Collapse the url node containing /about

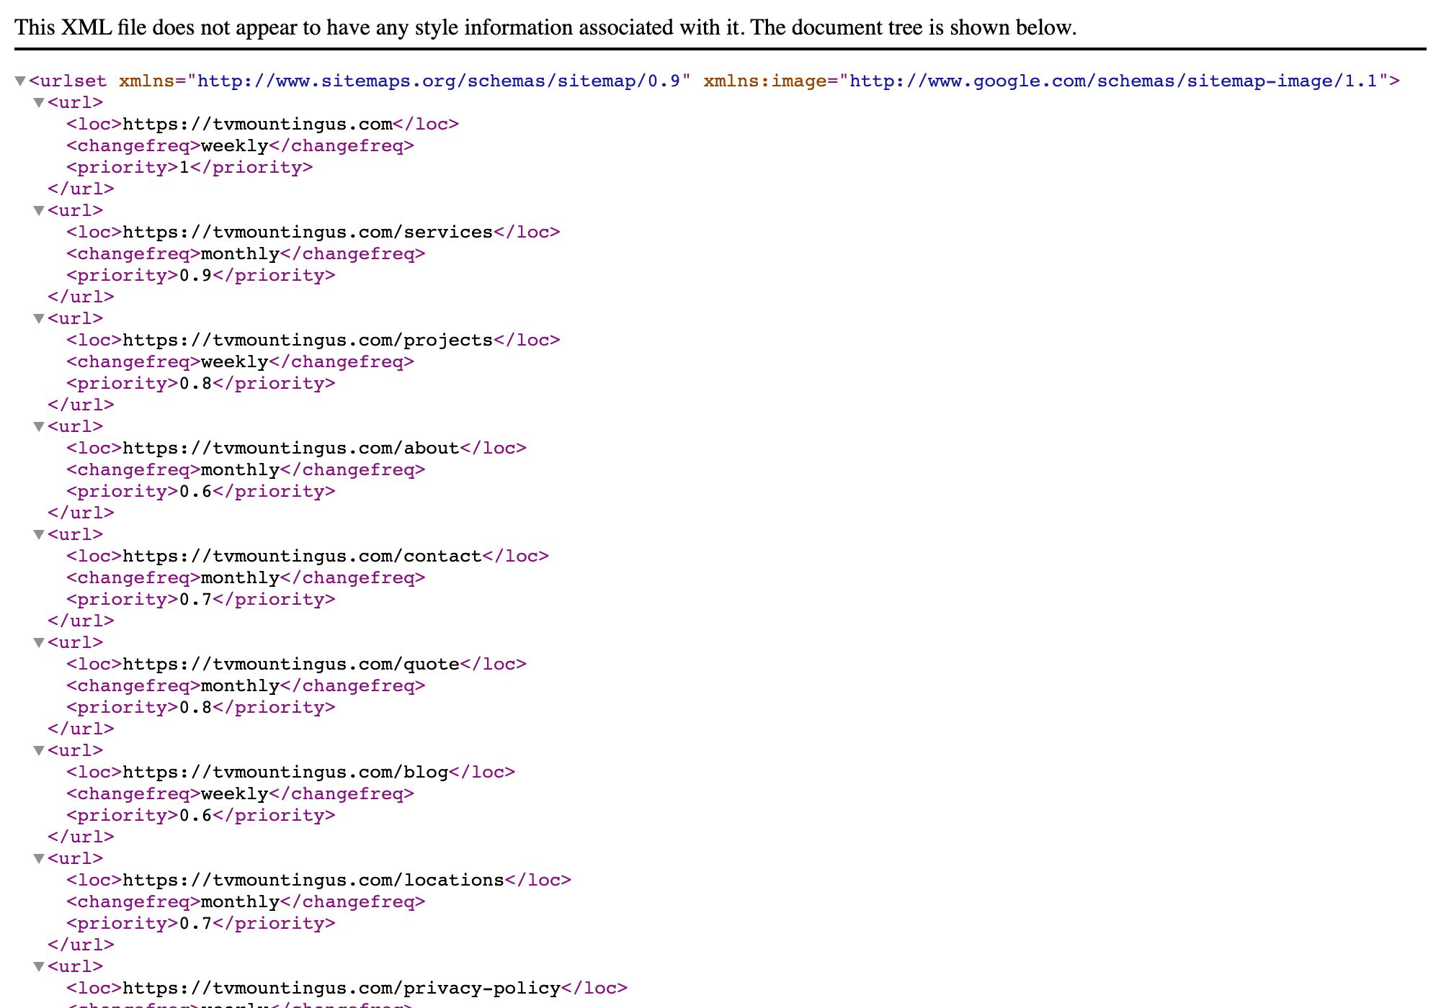click(x=39, y=427)
